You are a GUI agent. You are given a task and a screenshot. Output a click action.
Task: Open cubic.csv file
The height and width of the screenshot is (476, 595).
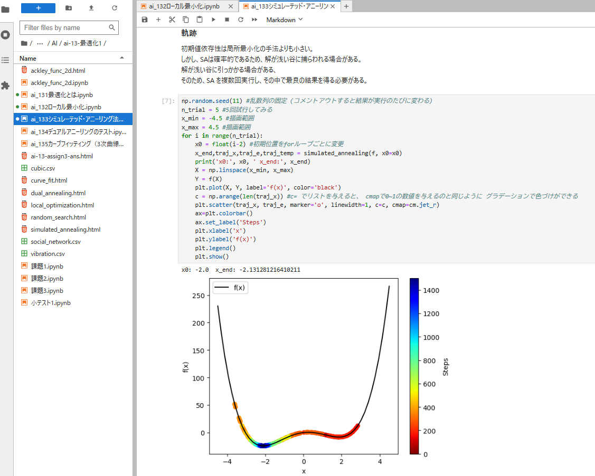point(73,168)
